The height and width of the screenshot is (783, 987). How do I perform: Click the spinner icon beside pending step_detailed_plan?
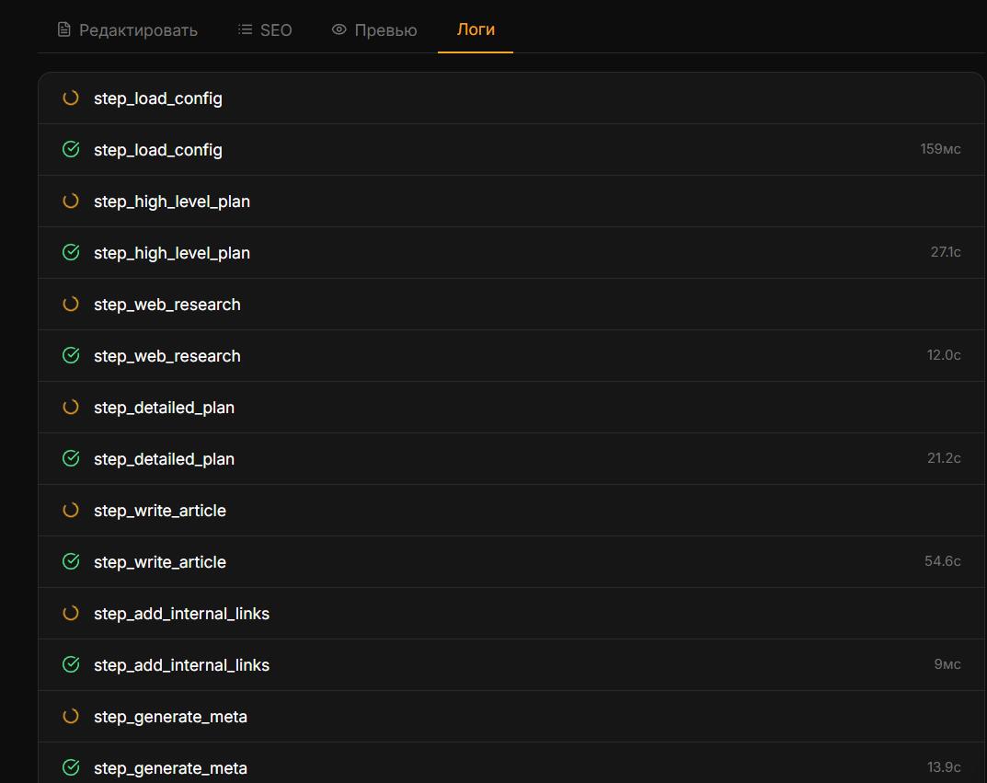click(x=71, y=408)
